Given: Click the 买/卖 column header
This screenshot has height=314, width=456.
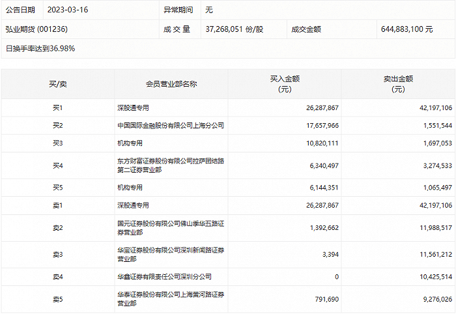Looking at the screenshot, I should [x=57, y=84].
